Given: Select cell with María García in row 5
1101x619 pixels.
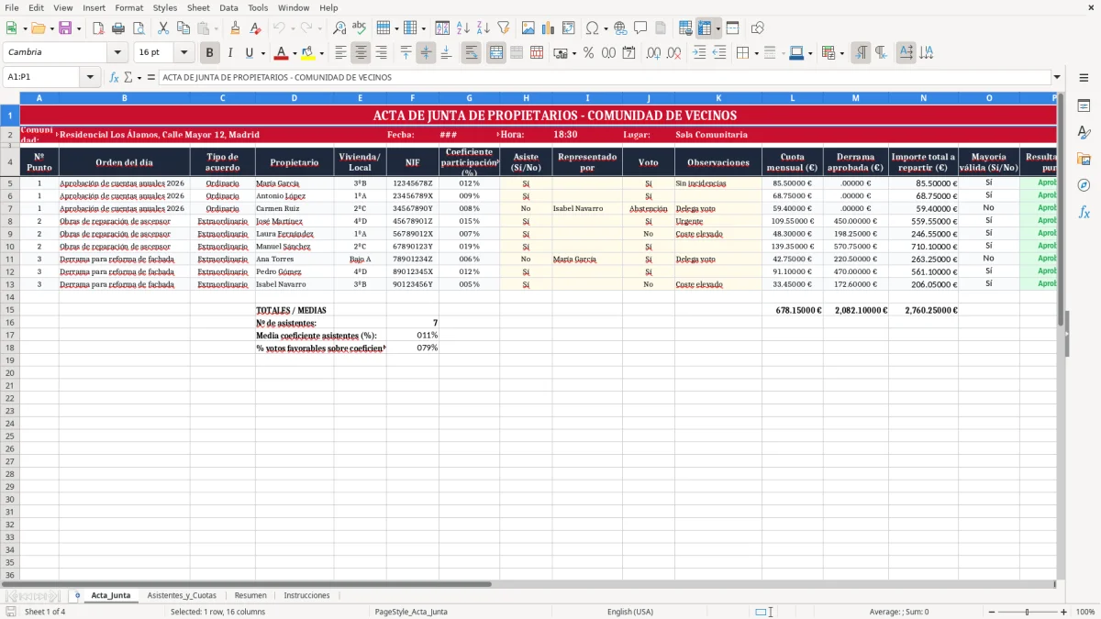Looking at the screenshot, I should click(x=294, y=183).
